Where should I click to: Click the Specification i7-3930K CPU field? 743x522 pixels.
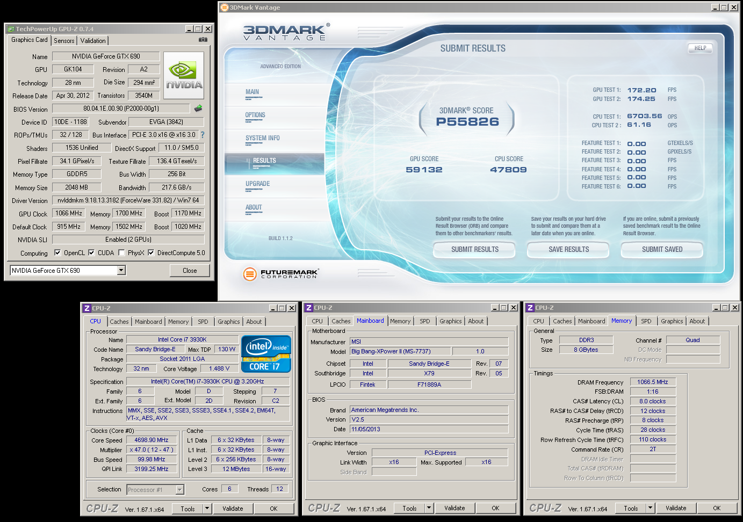point(207,381)
